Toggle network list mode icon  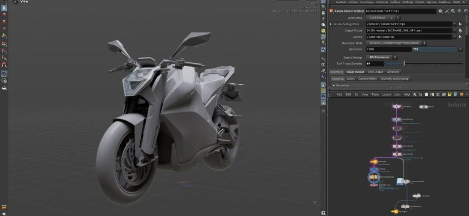tap(420, 94)
